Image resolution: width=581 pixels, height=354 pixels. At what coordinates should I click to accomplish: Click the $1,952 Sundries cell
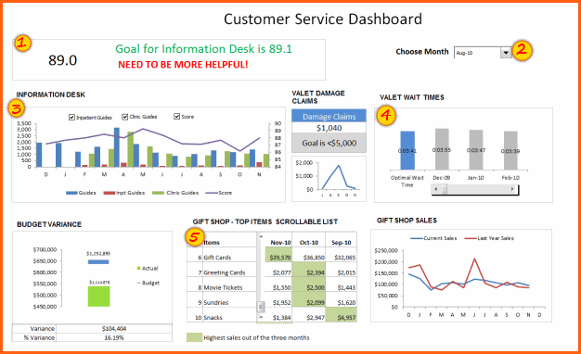pyautogui.click(x=278, y=299)
